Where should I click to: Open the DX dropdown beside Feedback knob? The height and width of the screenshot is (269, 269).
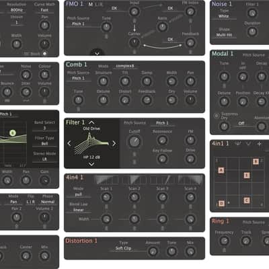coord(170,39)
